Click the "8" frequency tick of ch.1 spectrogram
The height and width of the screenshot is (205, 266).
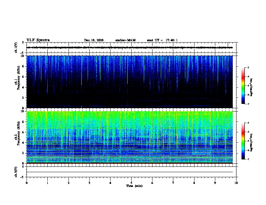point(24,66)
